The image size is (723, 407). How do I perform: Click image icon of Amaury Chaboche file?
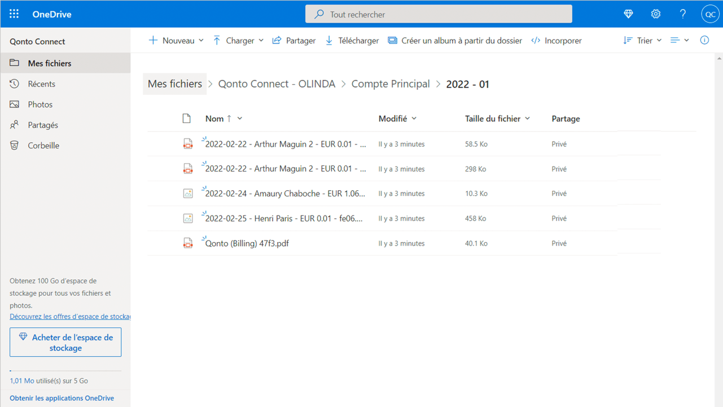coord(188,193)
